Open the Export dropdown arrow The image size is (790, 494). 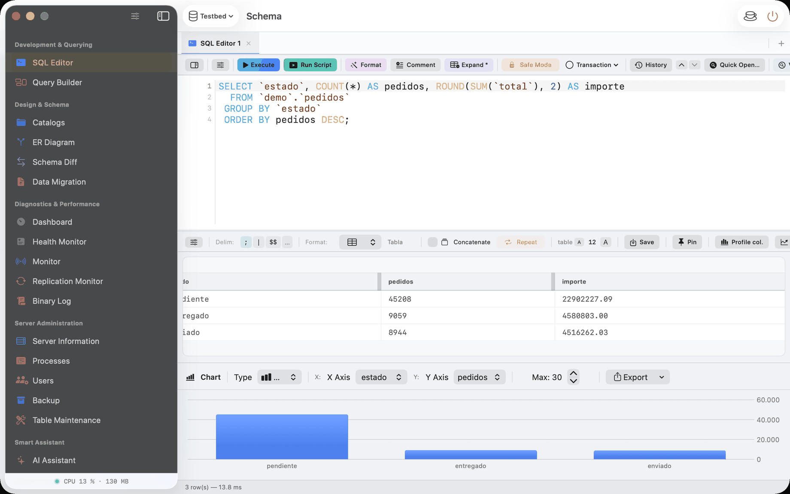[662, 377]
